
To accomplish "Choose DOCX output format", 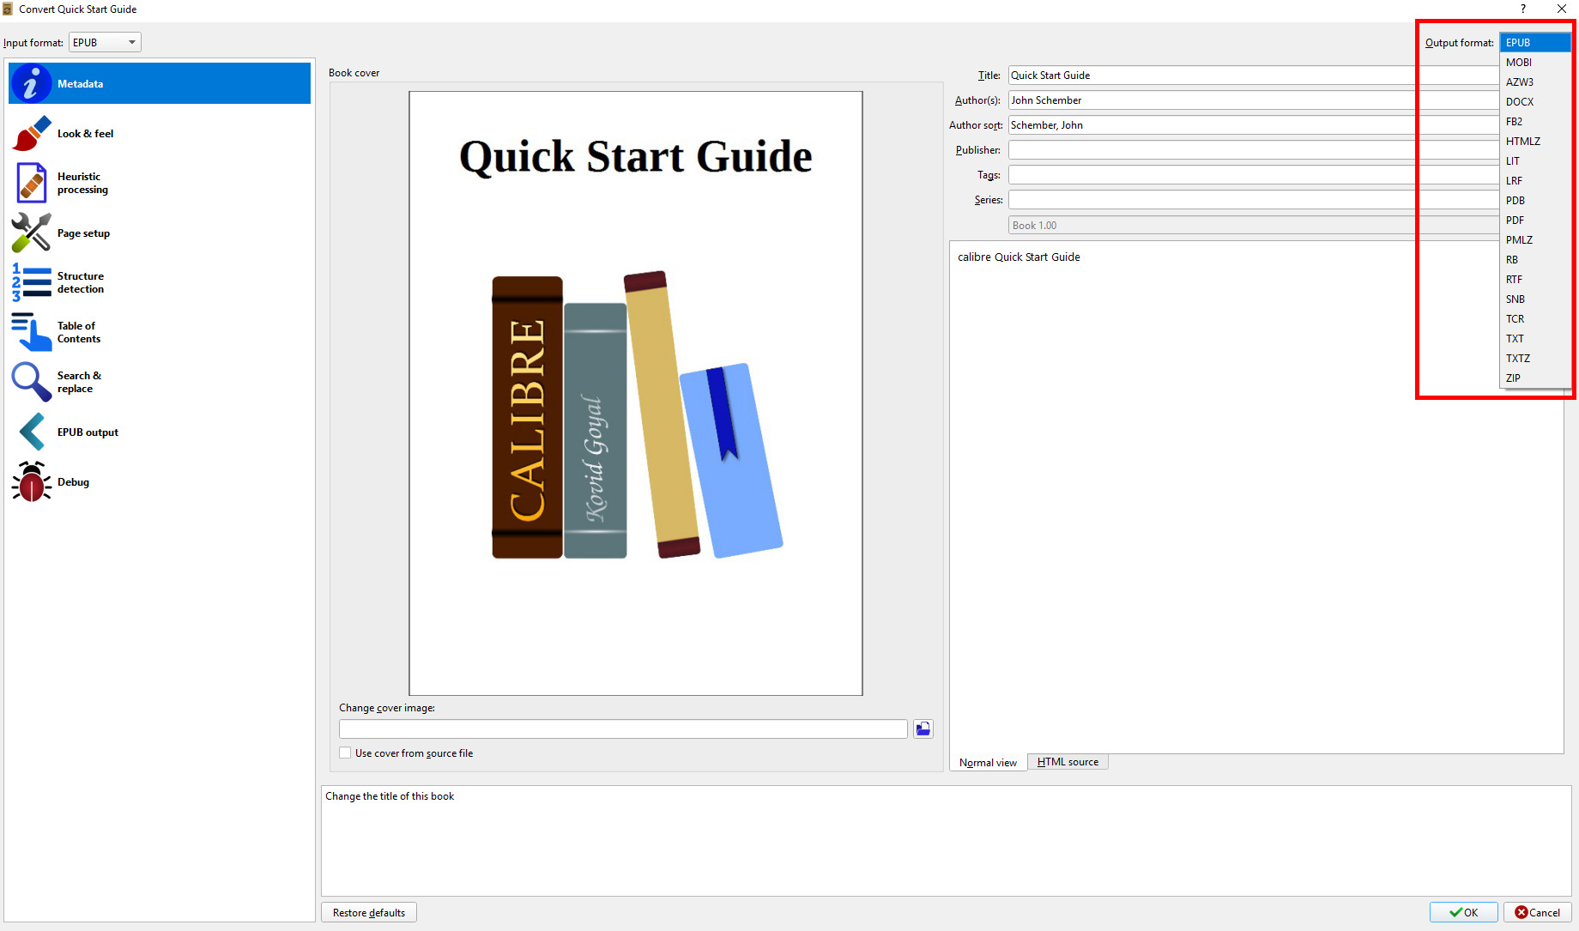I will click(1535, 101).
